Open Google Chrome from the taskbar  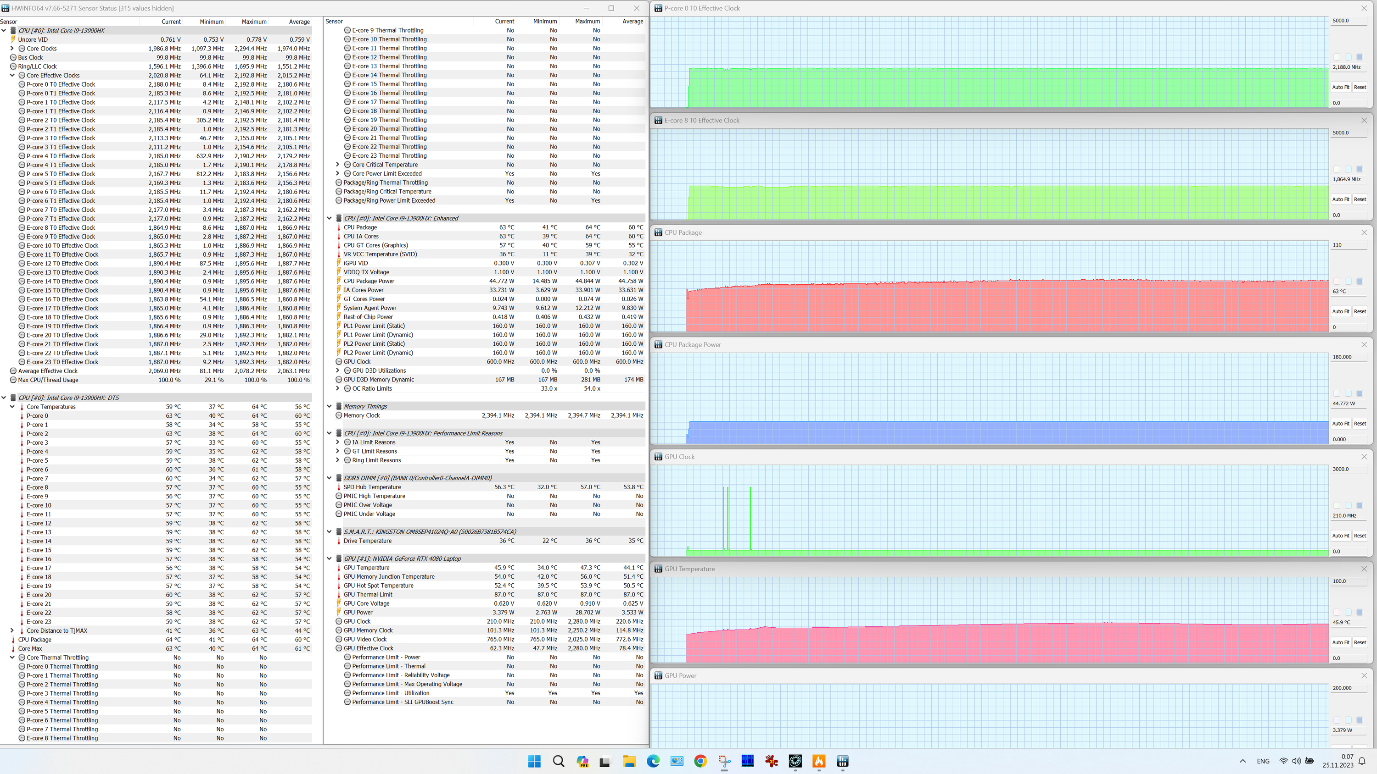(700, 761)
